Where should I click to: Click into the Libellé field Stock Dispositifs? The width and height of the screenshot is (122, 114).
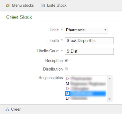tap(89, 41)
